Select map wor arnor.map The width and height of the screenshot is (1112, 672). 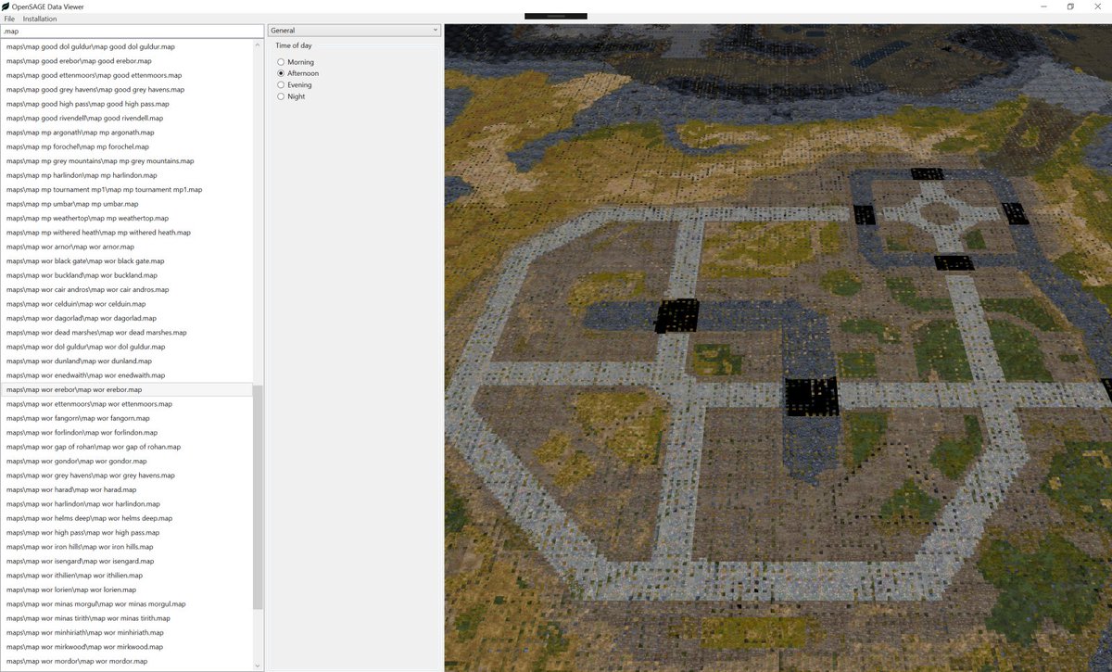tap(127, 247)
